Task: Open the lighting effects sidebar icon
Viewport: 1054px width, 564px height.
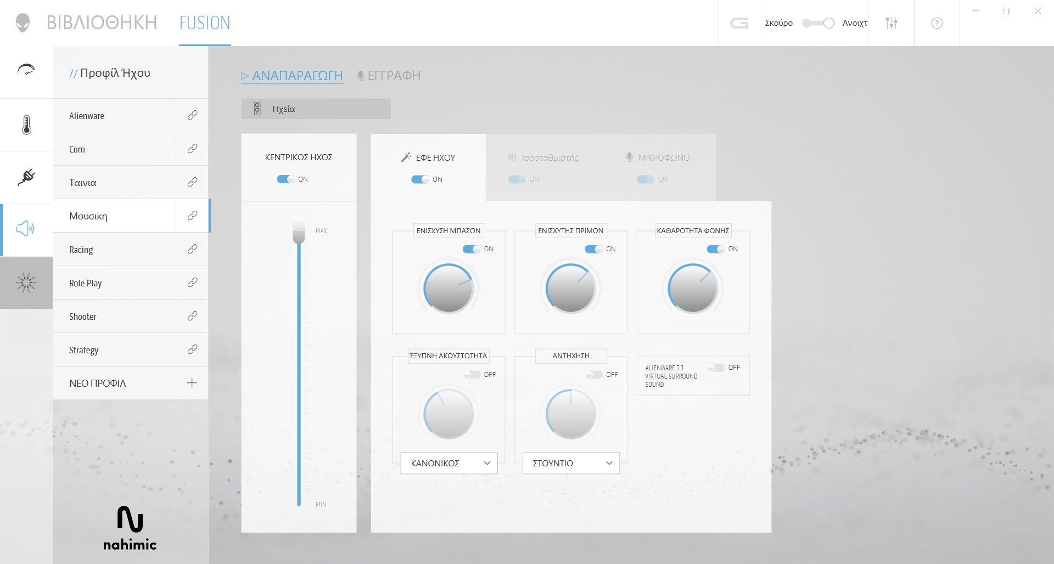Action: (x=26, y=283)
